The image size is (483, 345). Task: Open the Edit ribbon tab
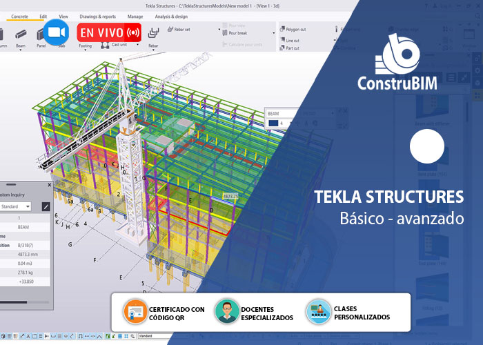click(x=43, y=17)
